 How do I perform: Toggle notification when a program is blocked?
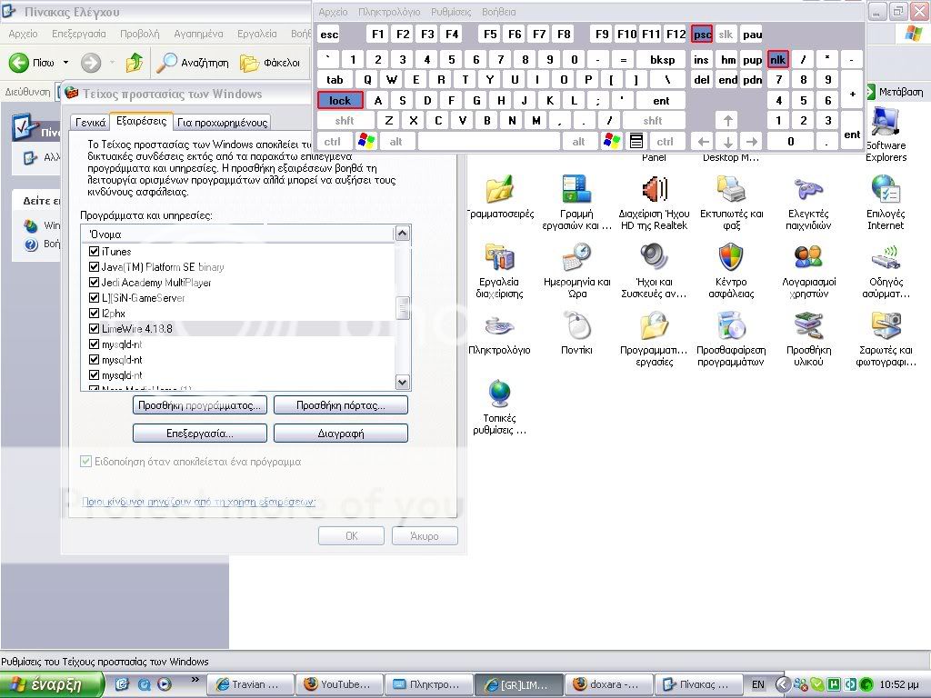coord(85,462)
